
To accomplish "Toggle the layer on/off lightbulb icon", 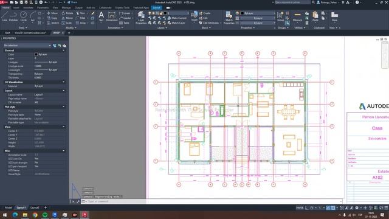I will 150,13.
